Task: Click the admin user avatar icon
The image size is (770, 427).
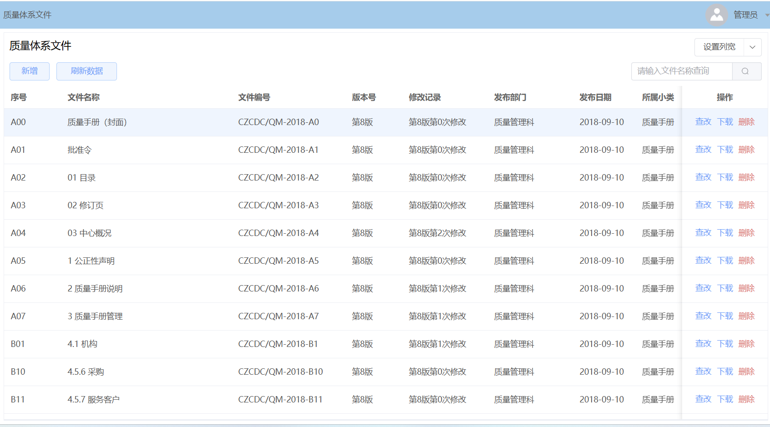Action: click(x=717, y=15)
